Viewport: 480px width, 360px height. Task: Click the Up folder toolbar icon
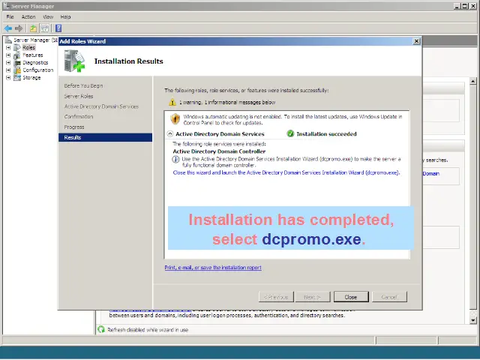pos(33,28)
